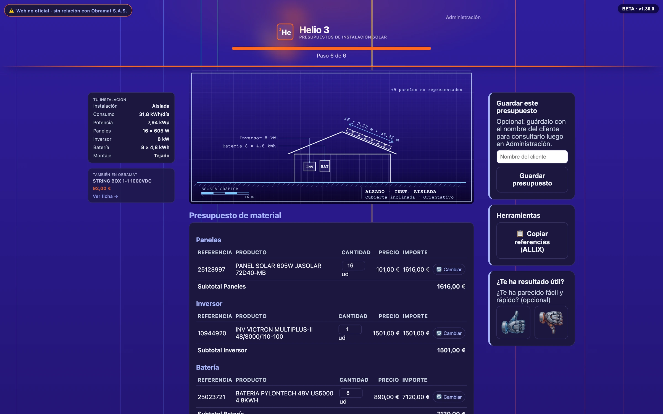
Task: Click the Herramientas heading
Action: coord(518,216)
